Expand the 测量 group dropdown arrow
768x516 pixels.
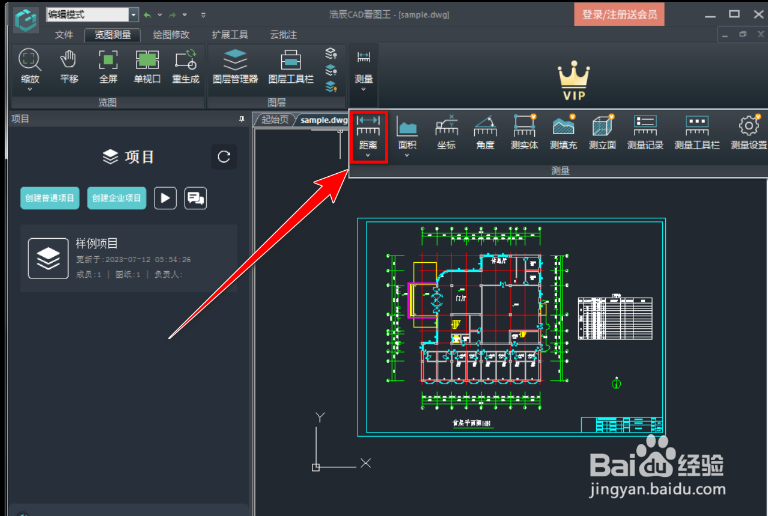pyautogui.click(x=364, y=90)
